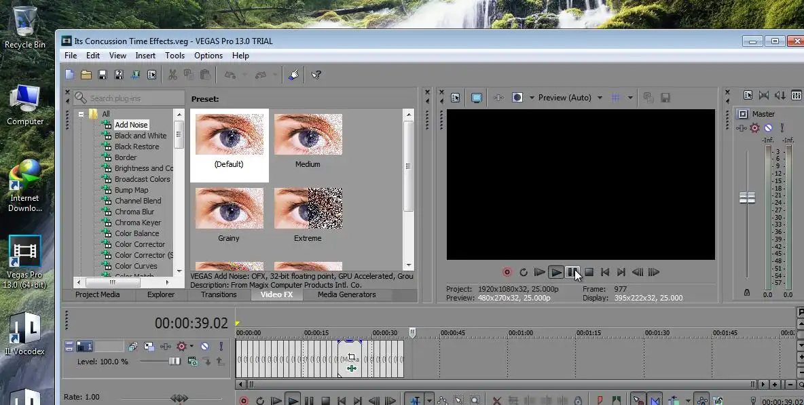
Task: Open the IL Vocodex desktop shortcut
Action: point(24,334)
